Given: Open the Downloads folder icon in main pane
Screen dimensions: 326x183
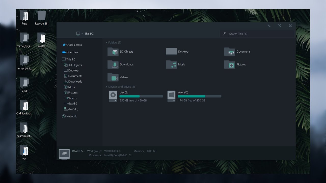Looking at the screenshot, I should 113,64.
